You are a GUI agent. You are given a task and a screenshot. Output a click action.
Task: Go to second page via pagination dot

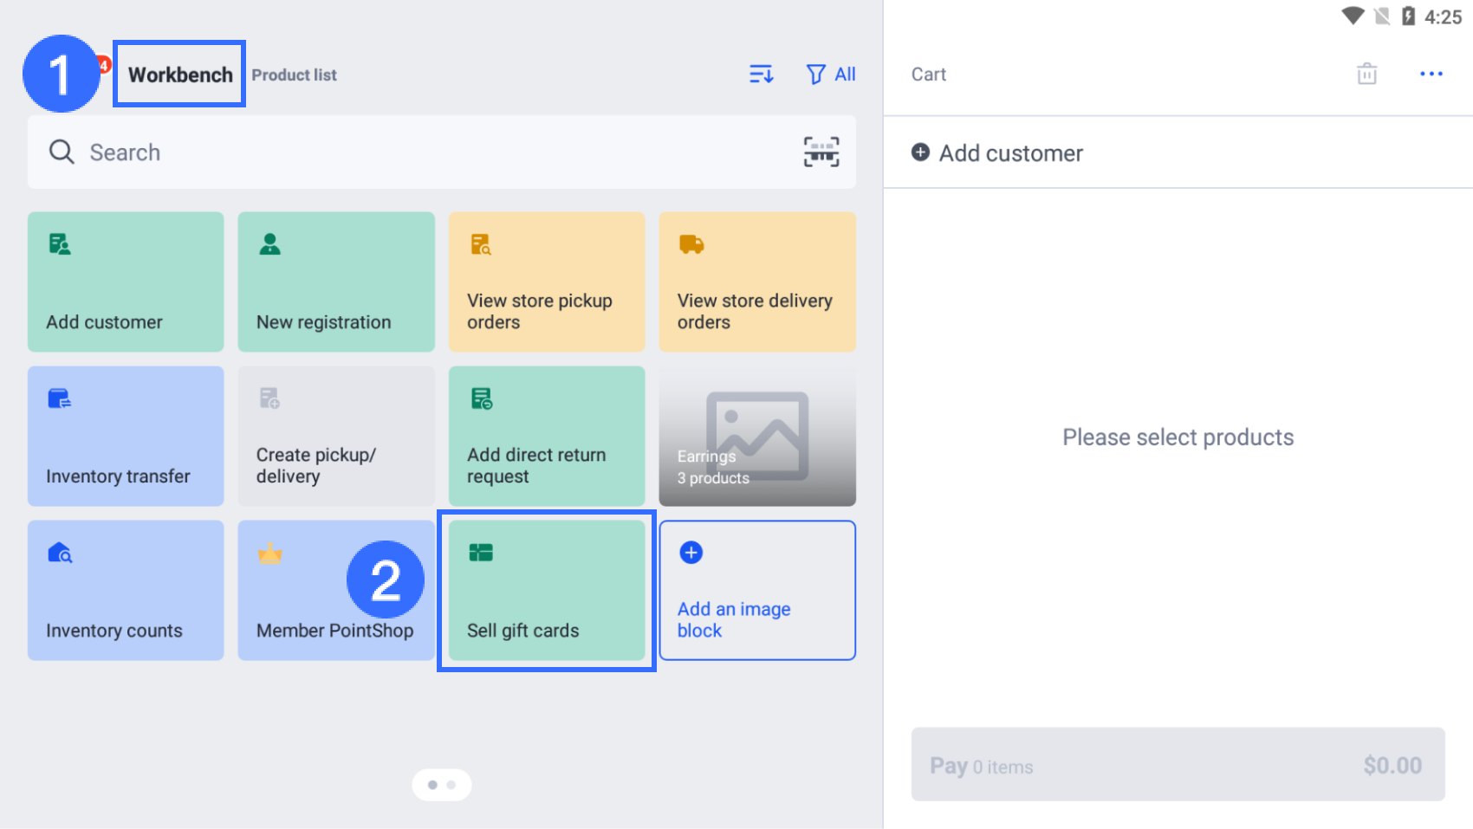tap(451, 785)
